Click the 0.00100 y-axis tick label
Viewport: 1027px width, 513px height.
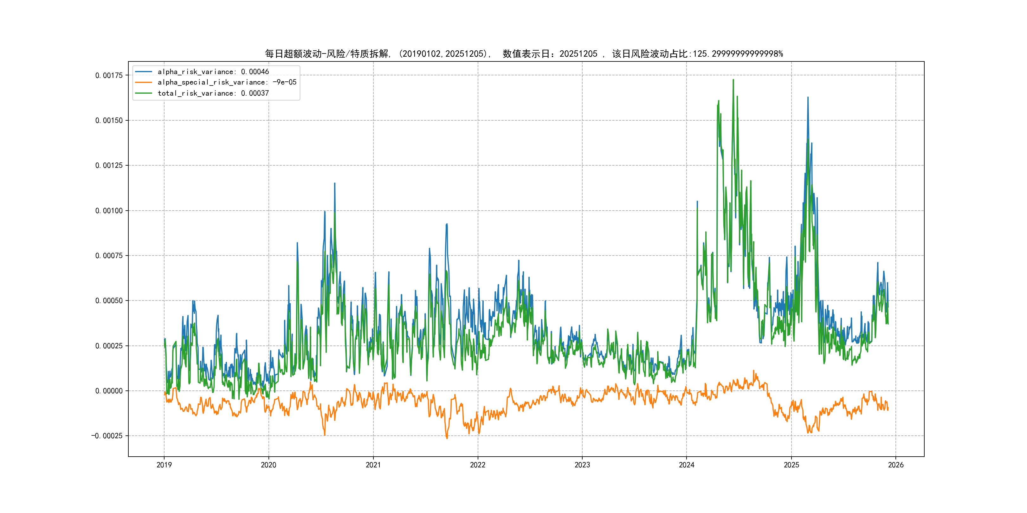(x=109, y=211)
